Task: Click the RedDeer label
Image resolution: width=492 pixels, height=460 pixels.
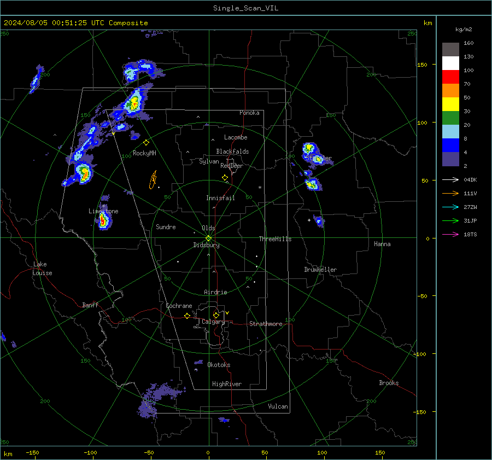Action: pyautogui.click(x=232, y=166)
